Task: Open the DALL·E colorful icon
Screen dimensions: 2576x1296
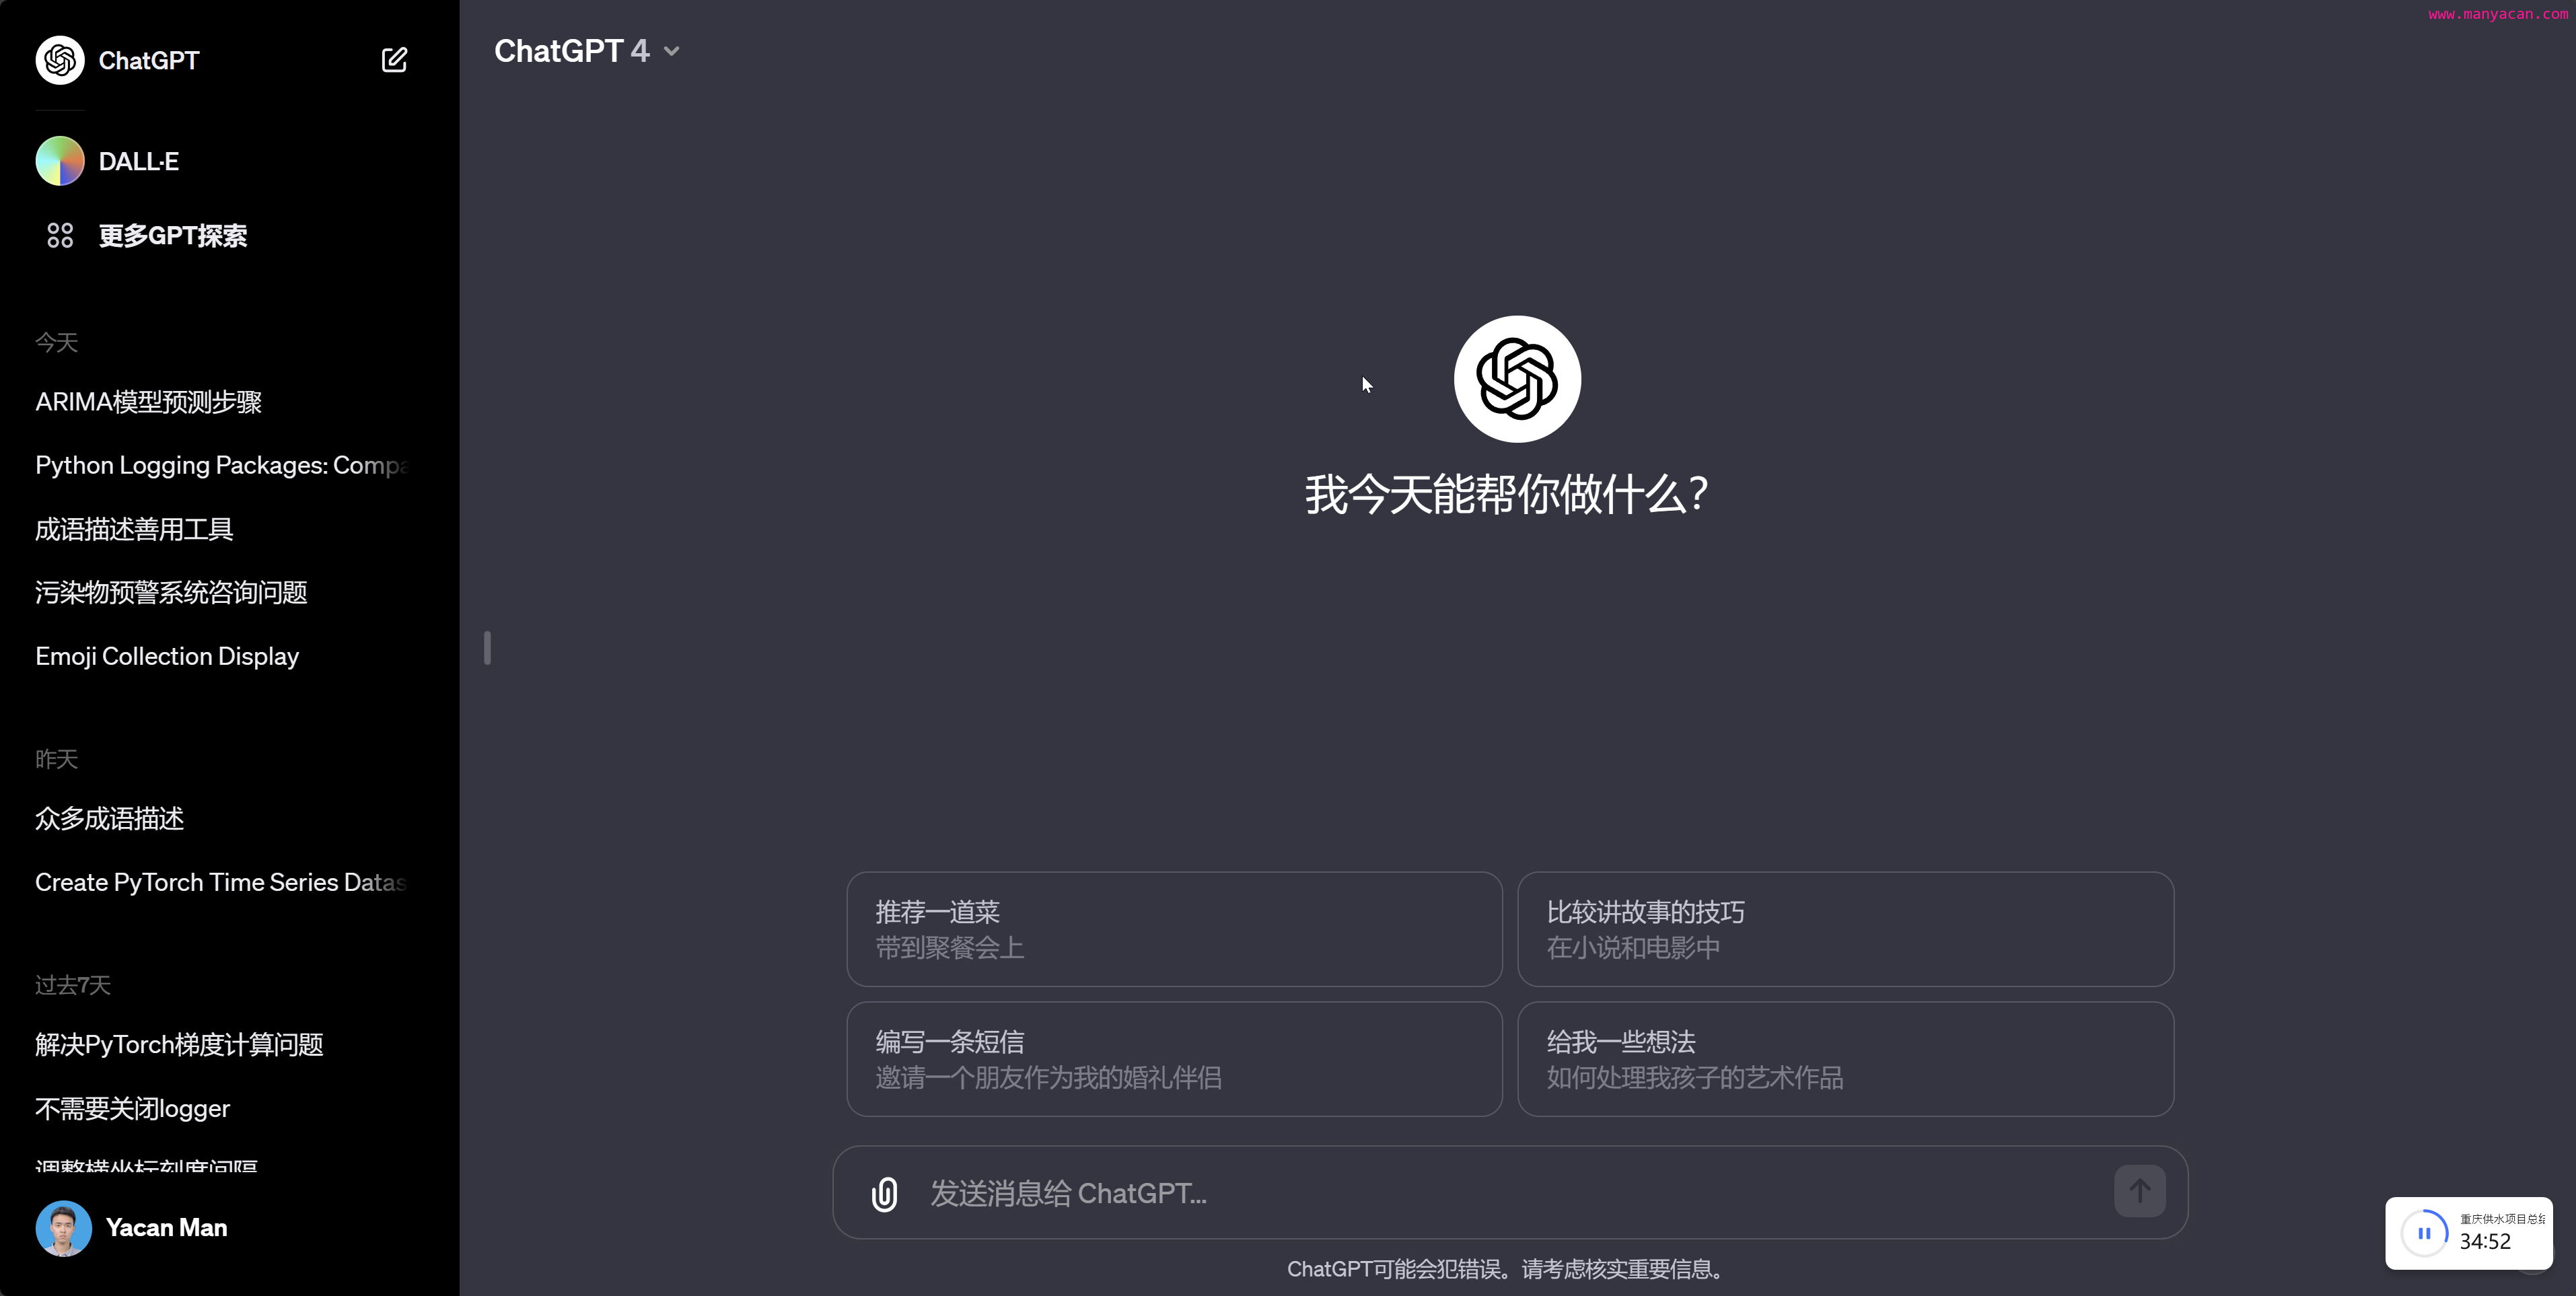Action: (60, 161)
